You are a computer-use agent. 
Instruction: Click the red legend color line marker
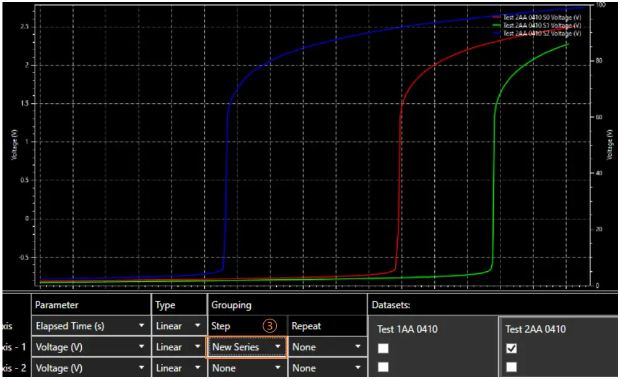click(496, 17)
